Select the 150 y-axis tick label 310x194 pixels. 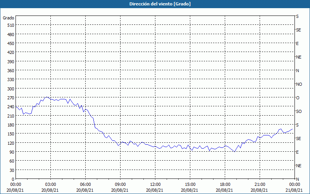tap(11, 134)
